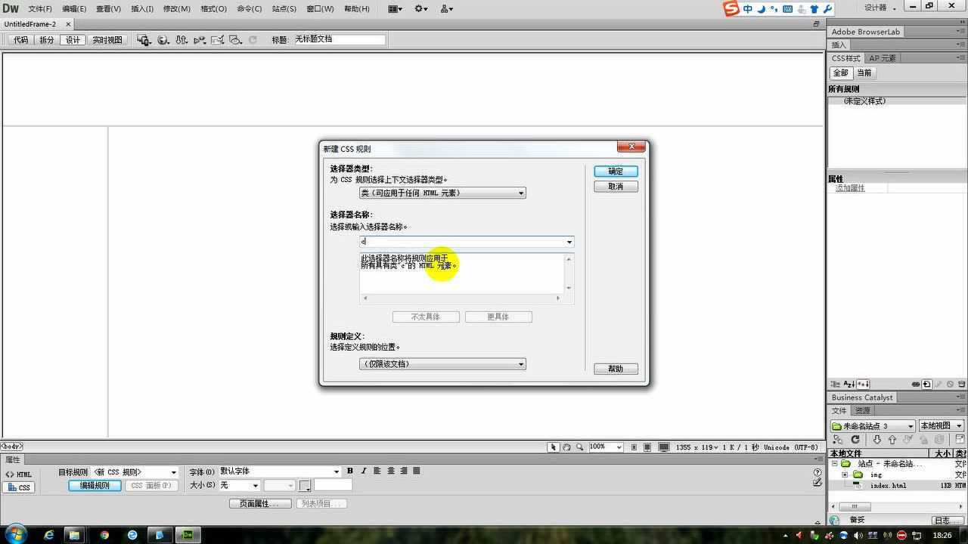Open the 文件(F) menu
Screen dimensions: 968x544
point(40,8)
